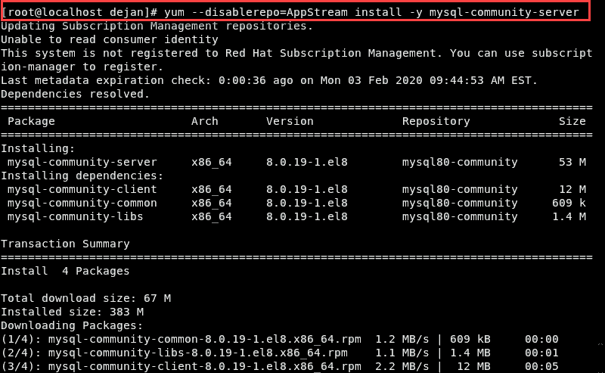Click 'Installing:' section label
605x373 pixels.
[x=38, y=148]
